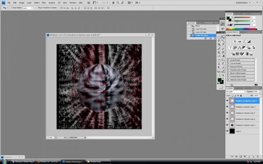Select the Type tool
The image size is (263, 164).
223,63
